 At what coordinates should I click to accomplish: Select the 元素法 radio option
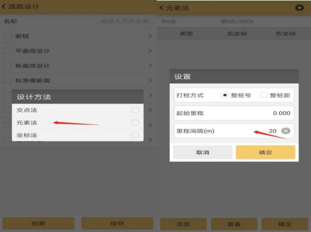[x=135, y=123]
